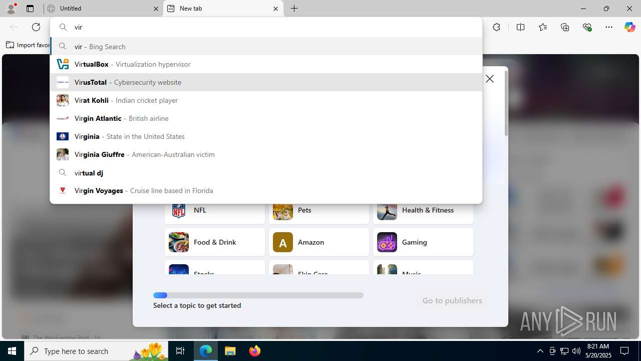Open the network status tray icon
Image resolution: width=641 pixels, height=361 pixels.
(x=564, y=351)
